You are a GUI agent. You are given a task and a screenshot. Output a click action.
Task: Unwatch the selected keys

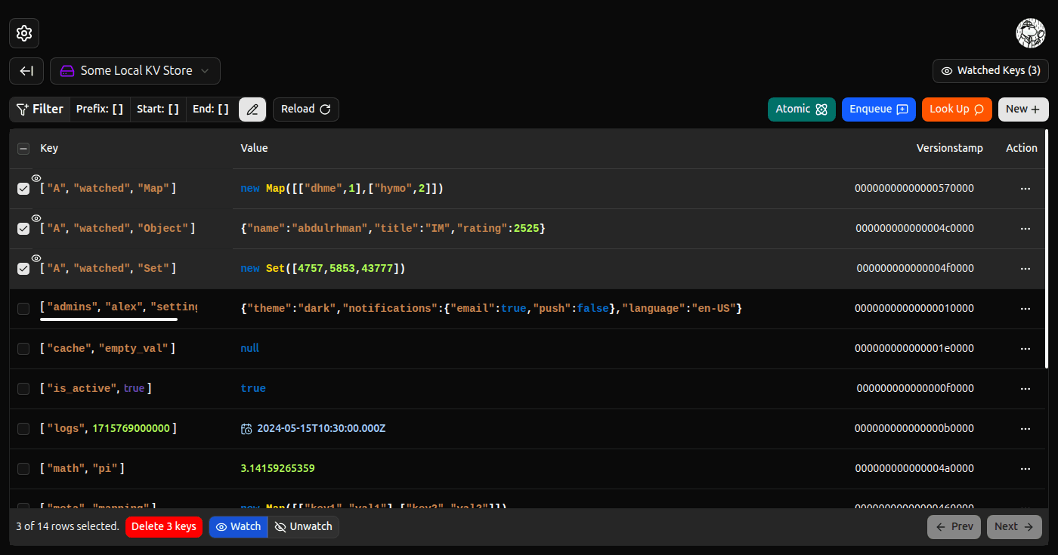303,526
